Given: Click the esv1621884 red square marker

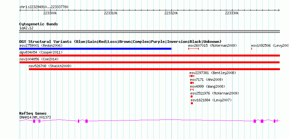Looking at the screenshot, I should (x=192, y=103).
